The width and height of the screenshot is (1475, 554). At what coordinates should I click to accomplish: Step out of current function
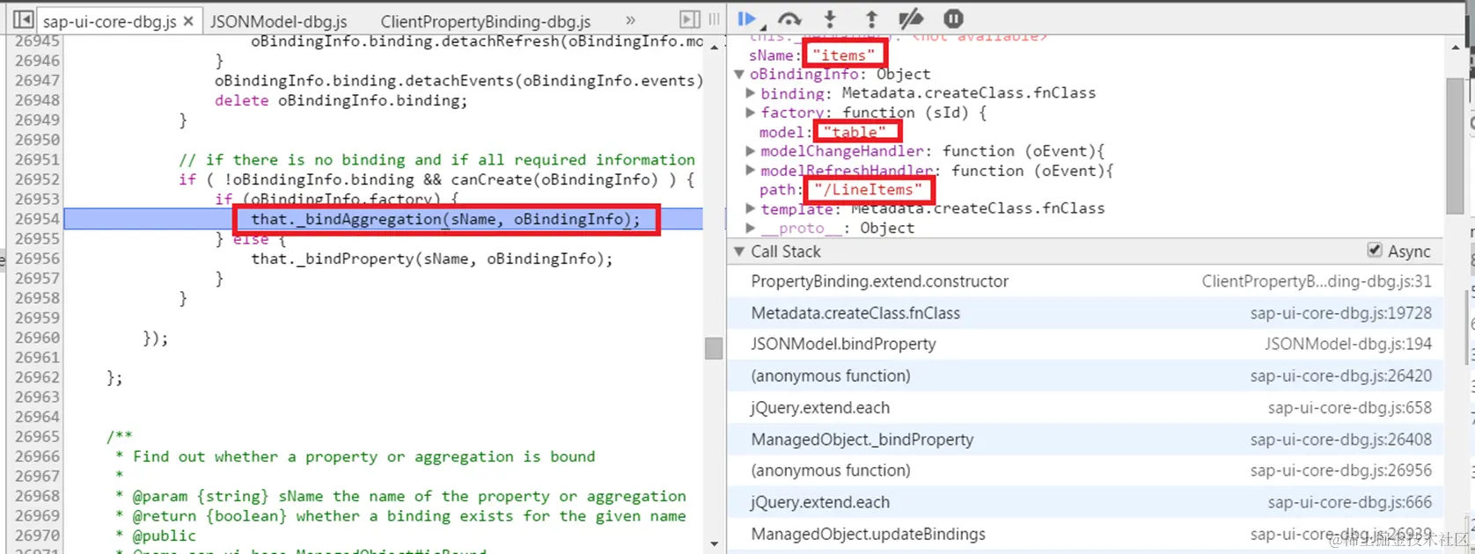click(x=871, y=18)
